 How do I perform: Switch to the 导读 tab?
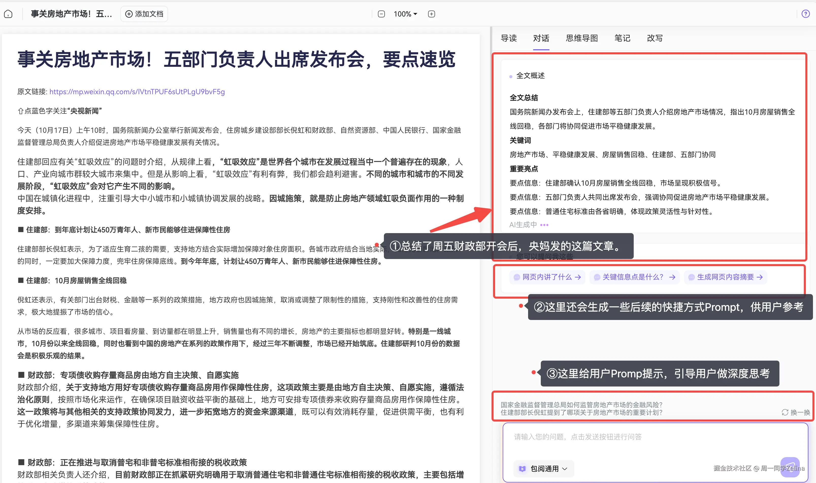[509, 38]
